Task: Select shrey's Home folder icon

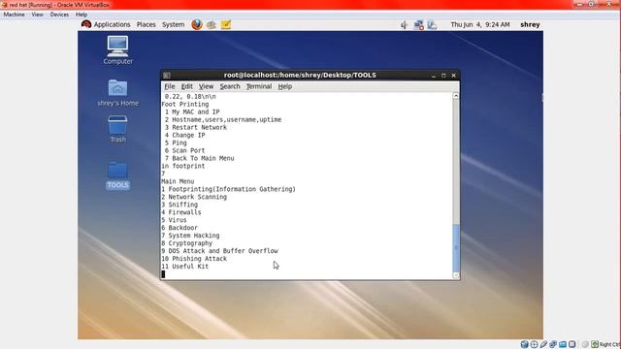Action: tap(117, 93)
